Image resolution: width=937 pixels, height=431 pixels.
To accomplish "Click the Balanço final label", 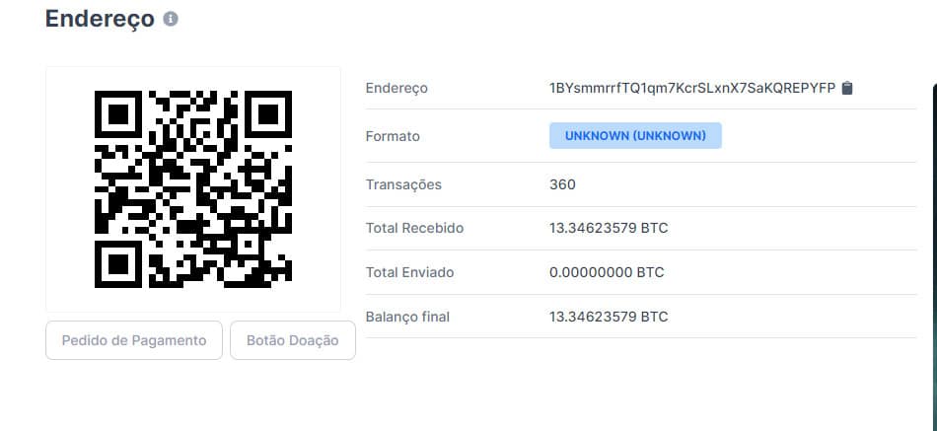I will (407, 317).
